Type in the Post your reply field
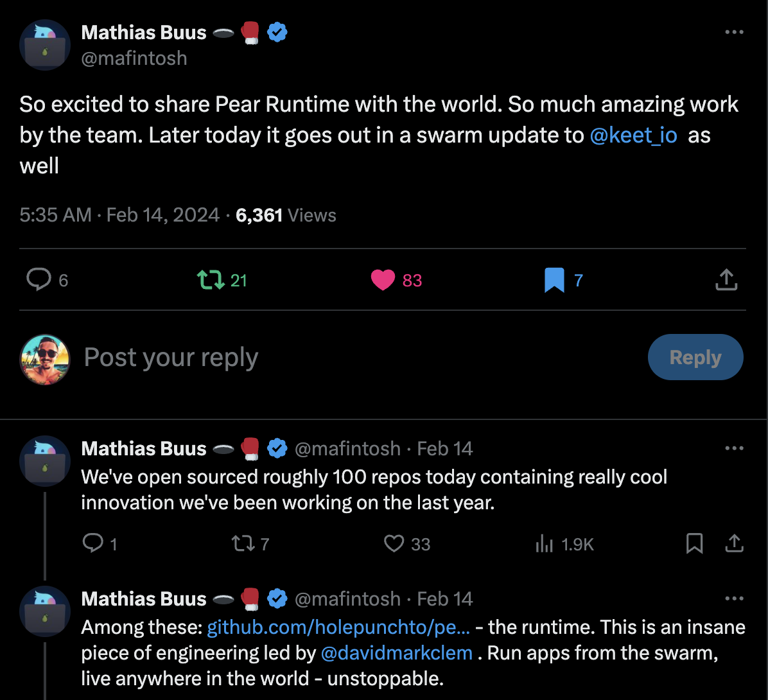 point(321,357)
